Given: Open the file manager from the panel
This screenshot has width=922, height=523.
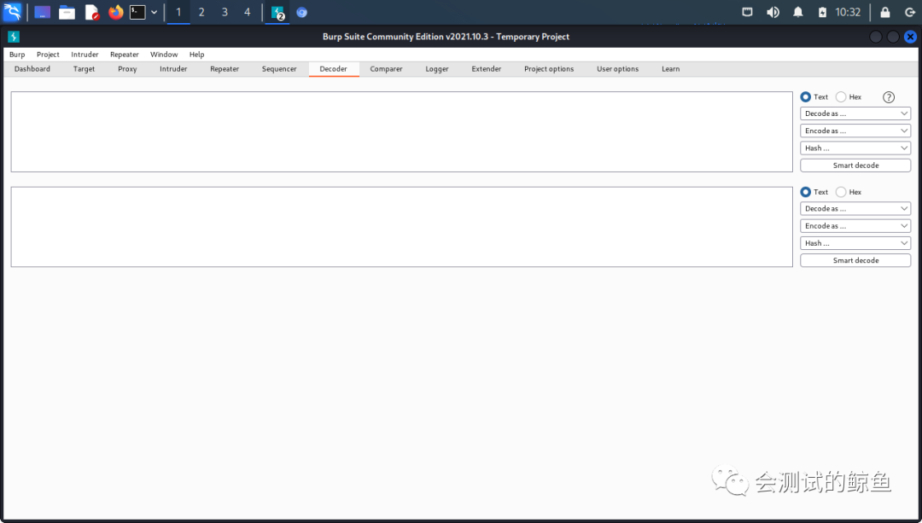Looking at the screenshot, I should [x=67, y=12].
